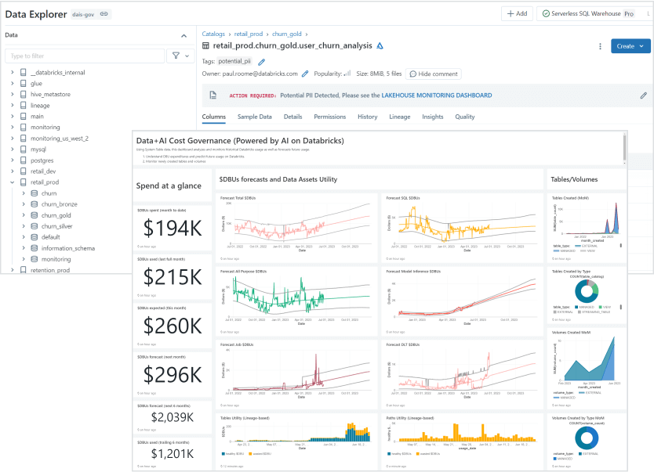Click the edit pencil on the comment banner

coord(643,95)
